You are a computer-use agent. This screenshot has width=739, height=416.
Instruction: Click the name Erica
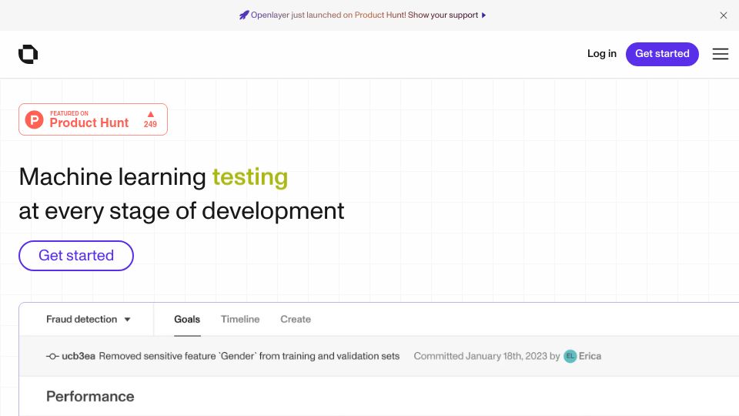(x=590, y=356)
